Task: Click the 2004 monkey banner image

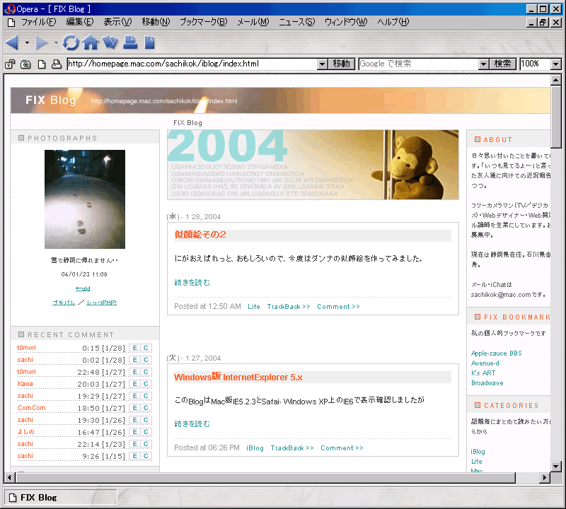Action: tap(313, 165)
